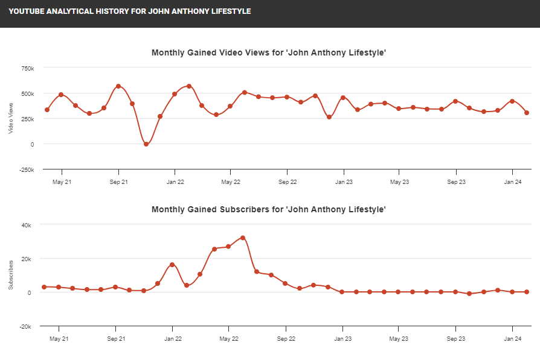The height and width of the screenshot is (351, 540).
Task: Click 'Sep 21' label under subscribers chart
Action: pyautogui.click(x=116, y=338)
